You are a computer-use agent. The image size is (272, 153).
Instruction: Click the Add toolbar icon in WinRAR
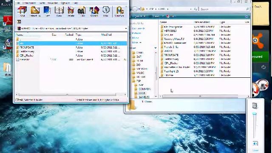coord(22,11)
